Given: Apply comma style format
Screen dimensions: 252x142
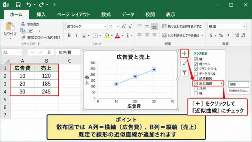Looking at the screenshot, I should pyautogui.click(x=228, y=35).
